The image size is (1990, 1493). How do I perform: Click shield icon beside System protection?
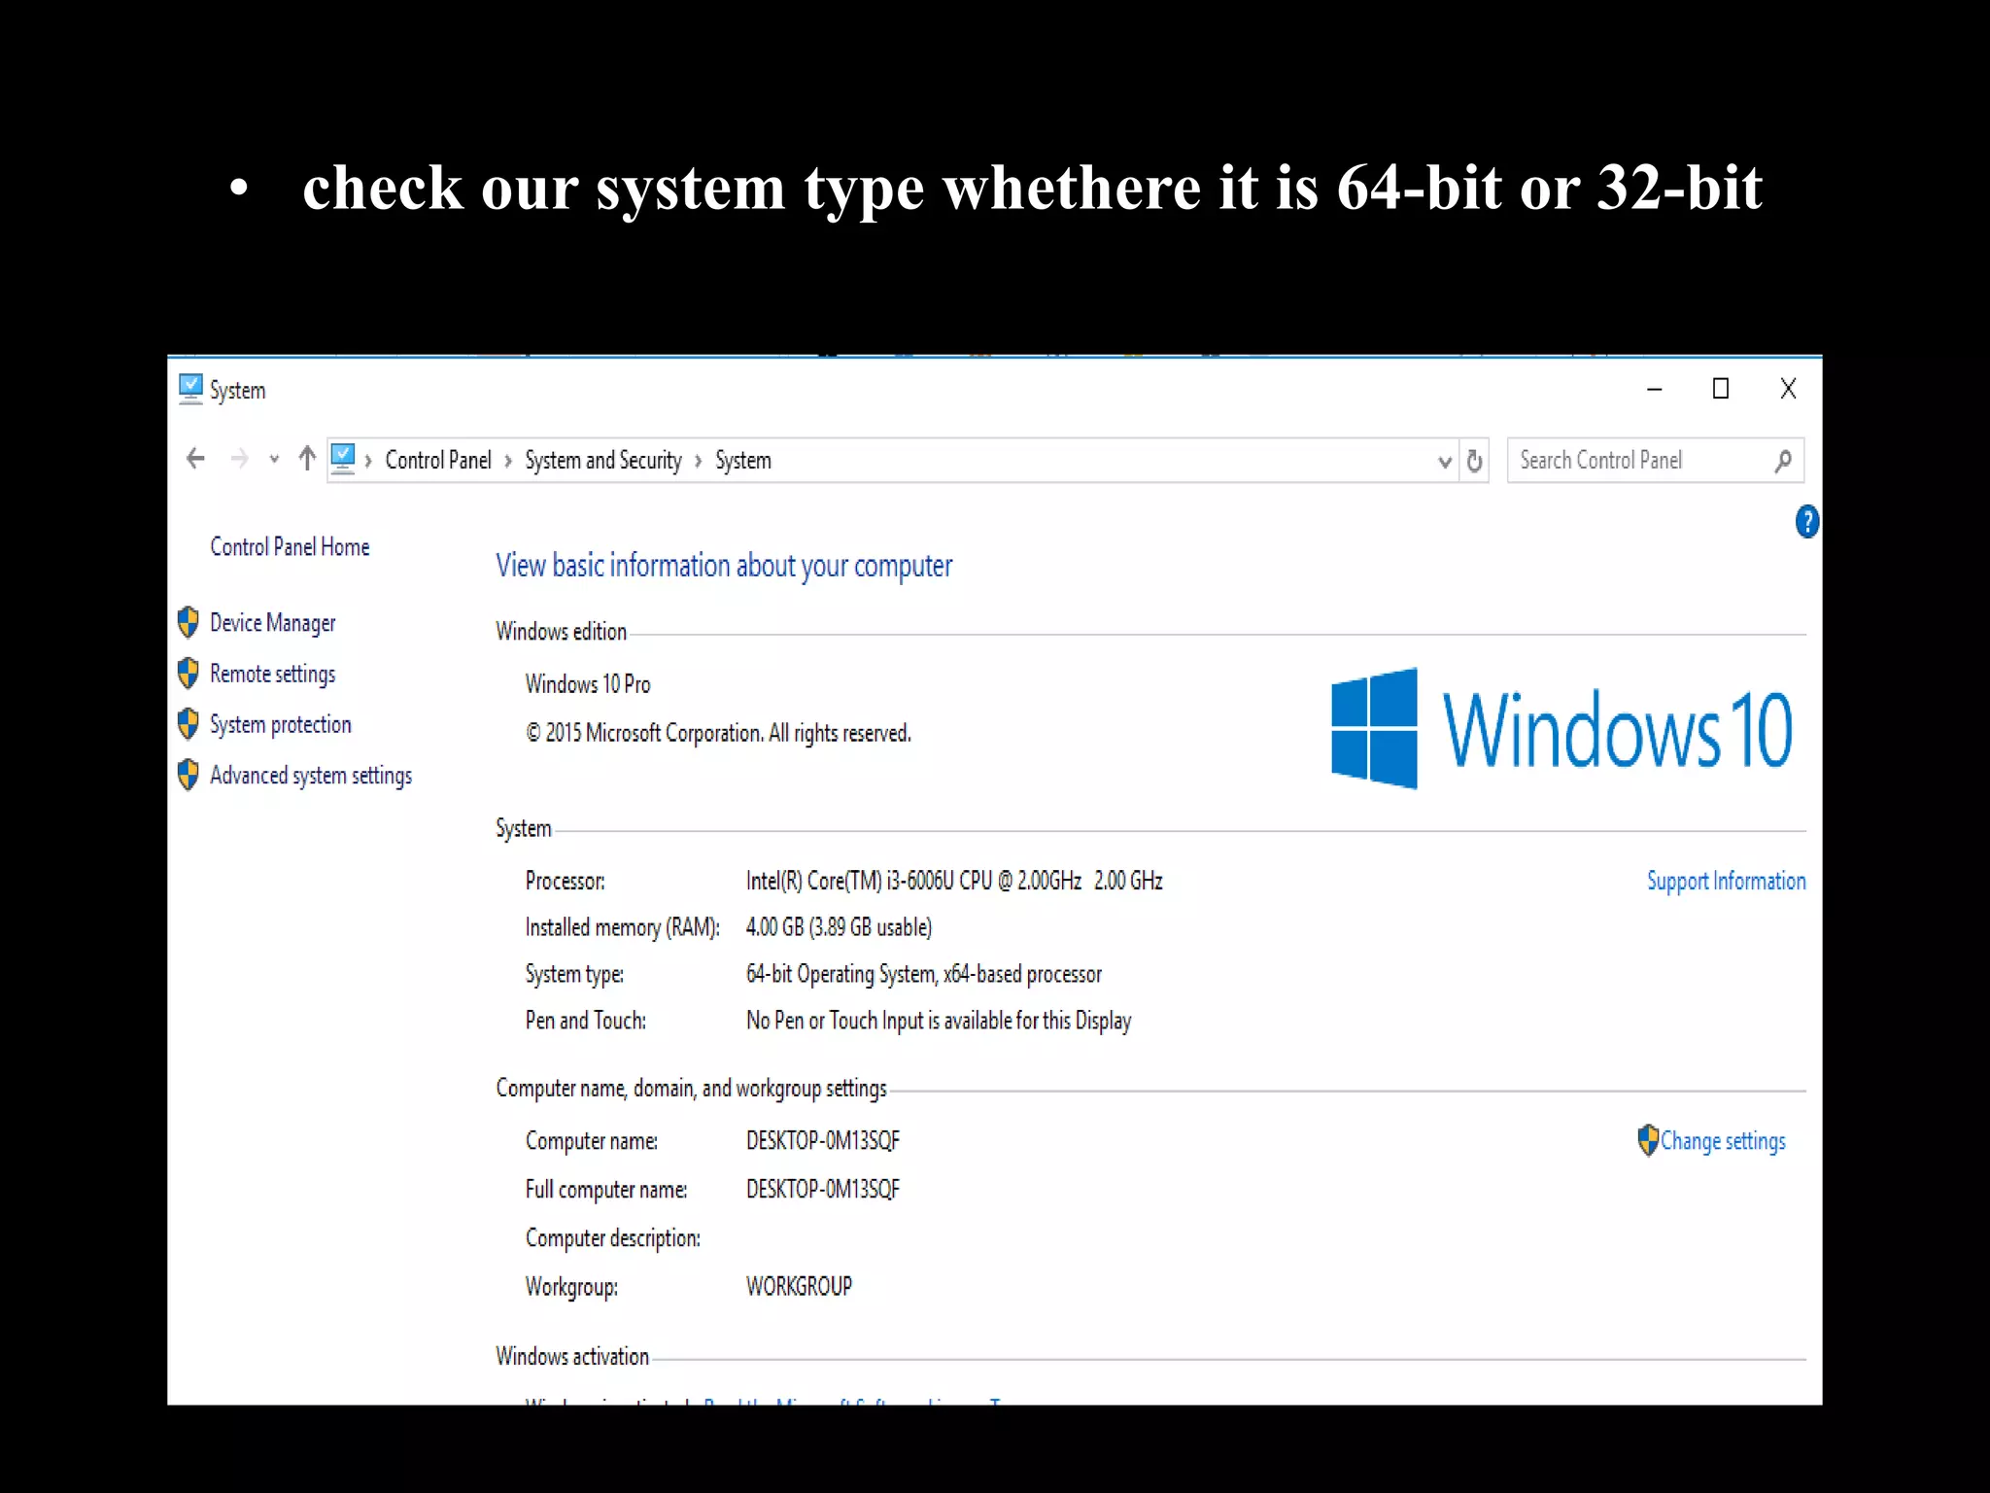(189, 723)
